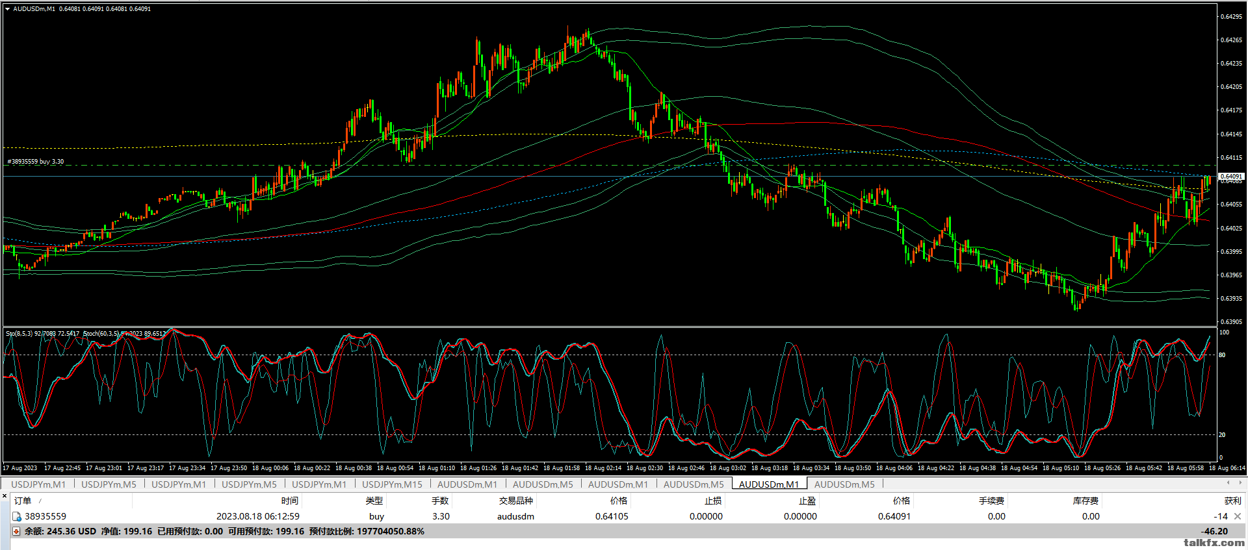1248x550 pixels.
Task: Click the 余额: 245.36 USD balance text
Action: pos(60,531)
